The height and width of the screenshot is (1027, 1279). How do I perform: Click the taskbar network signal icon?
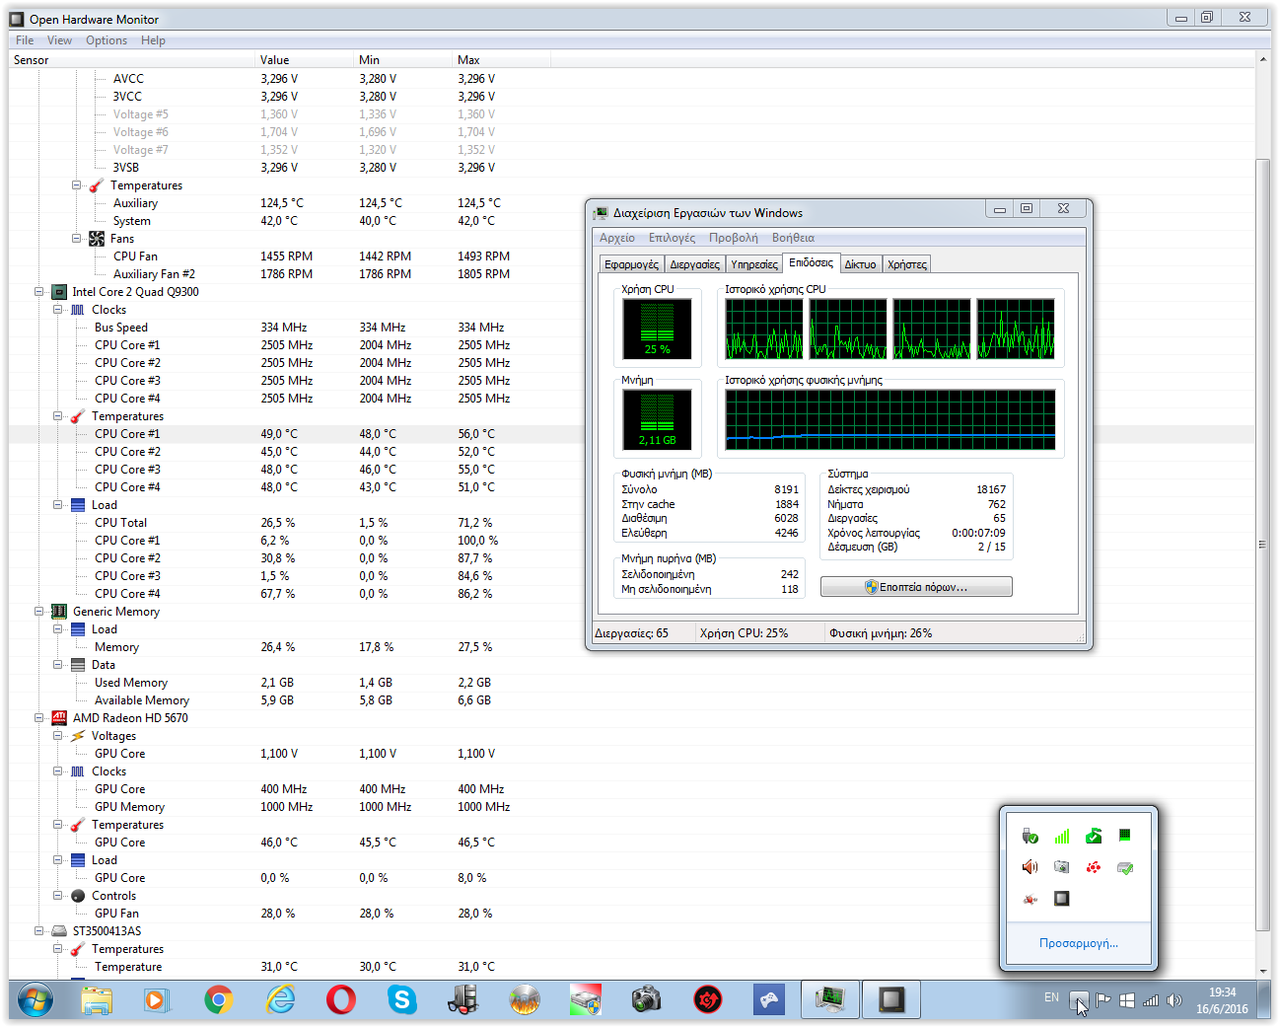coord(1151,999)
